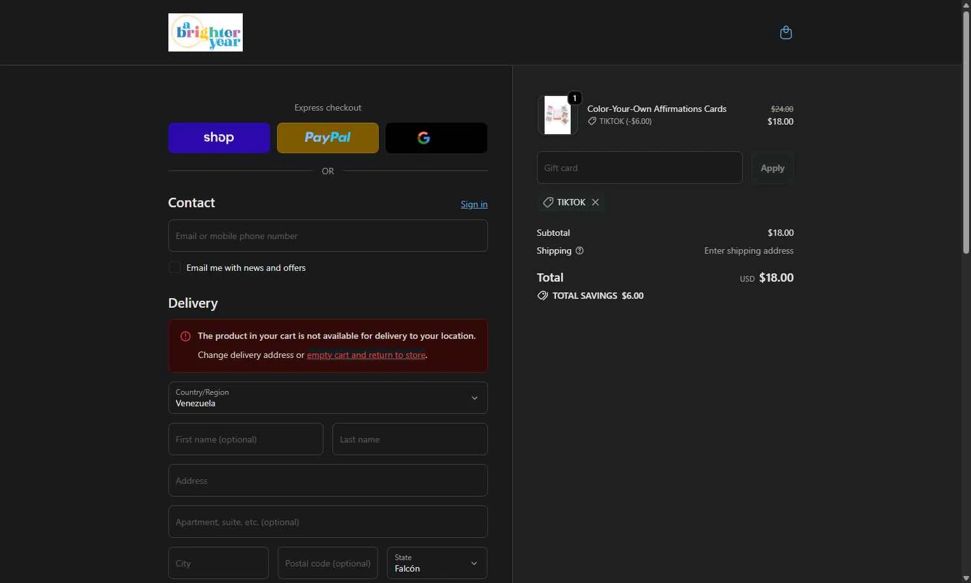This screenshot has height=583, width=971.
Task: Click the A Brighter Year store logo
Action: click(x=205, y=32)
